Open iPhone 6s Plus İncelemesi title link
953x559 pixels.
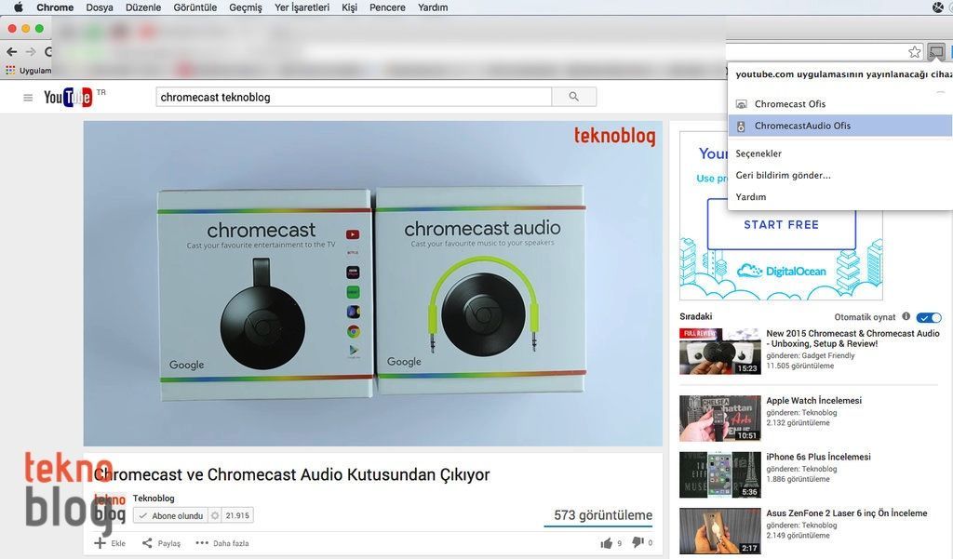[818, 457]
